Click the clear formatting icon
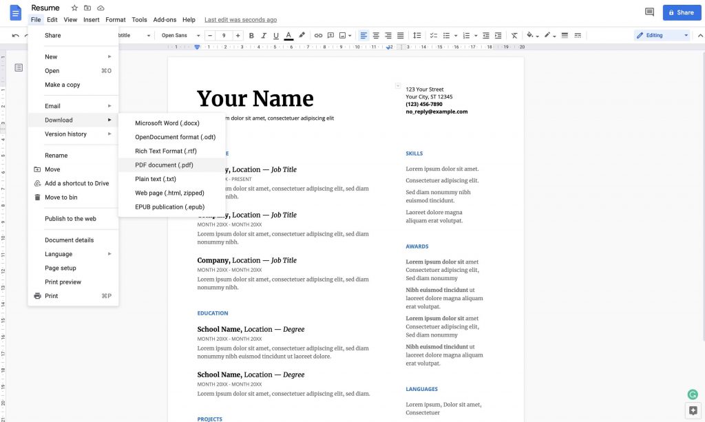This screenshot has width=705, height=422. pyautogui.click(x=514, y=35)
